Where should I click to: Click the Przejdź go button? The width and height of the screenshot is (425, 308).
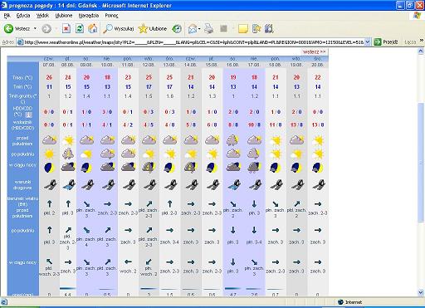tap(386, 42)
